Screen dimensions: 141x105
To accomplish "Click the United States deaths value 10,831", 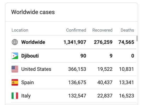I will [x=127, y=69].
